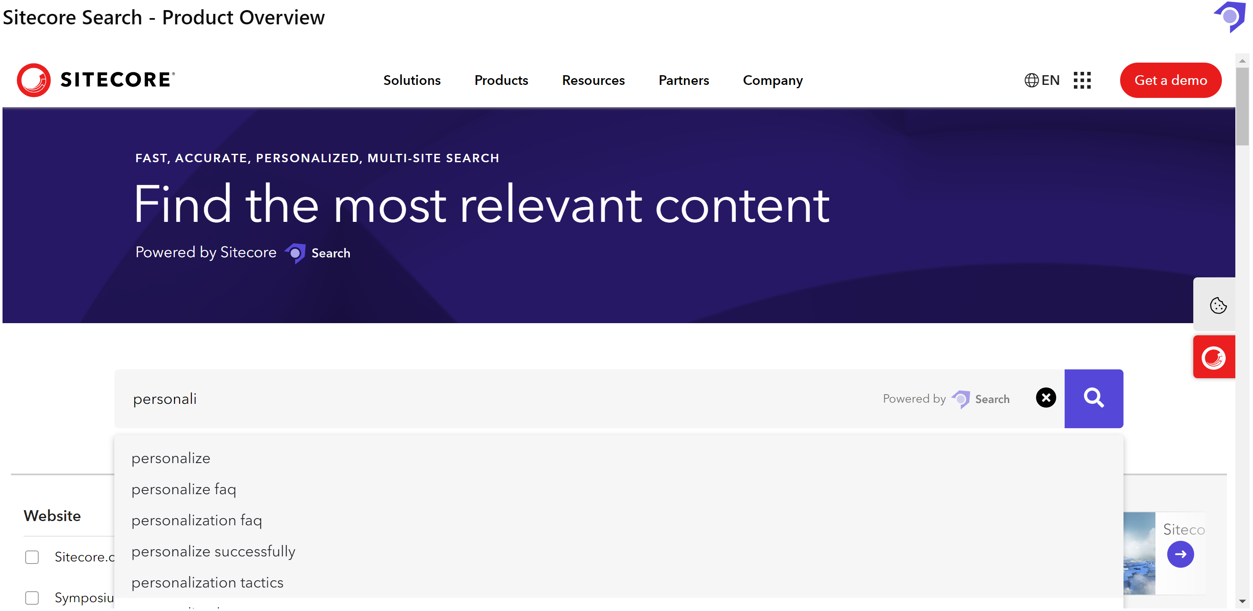Image resolution: width=1253 pixels, height=611 pixels.
Task: Clear search text with X icon
Action: [x=1045, y=398]
